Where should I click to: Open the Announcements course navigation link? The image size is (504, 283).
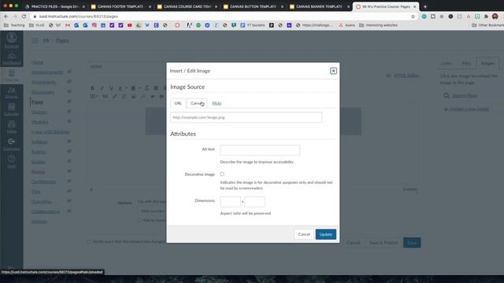47,72
